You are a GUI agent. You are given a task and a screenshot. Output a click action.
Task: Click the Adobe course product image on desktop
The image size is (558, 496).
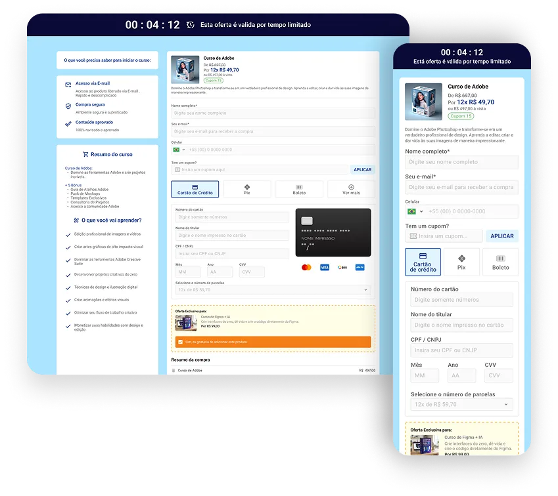[185, 70]
